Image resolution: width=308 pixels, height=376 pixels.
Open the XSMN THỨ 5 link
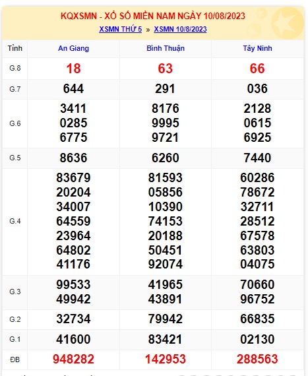[x=120, y=29]
